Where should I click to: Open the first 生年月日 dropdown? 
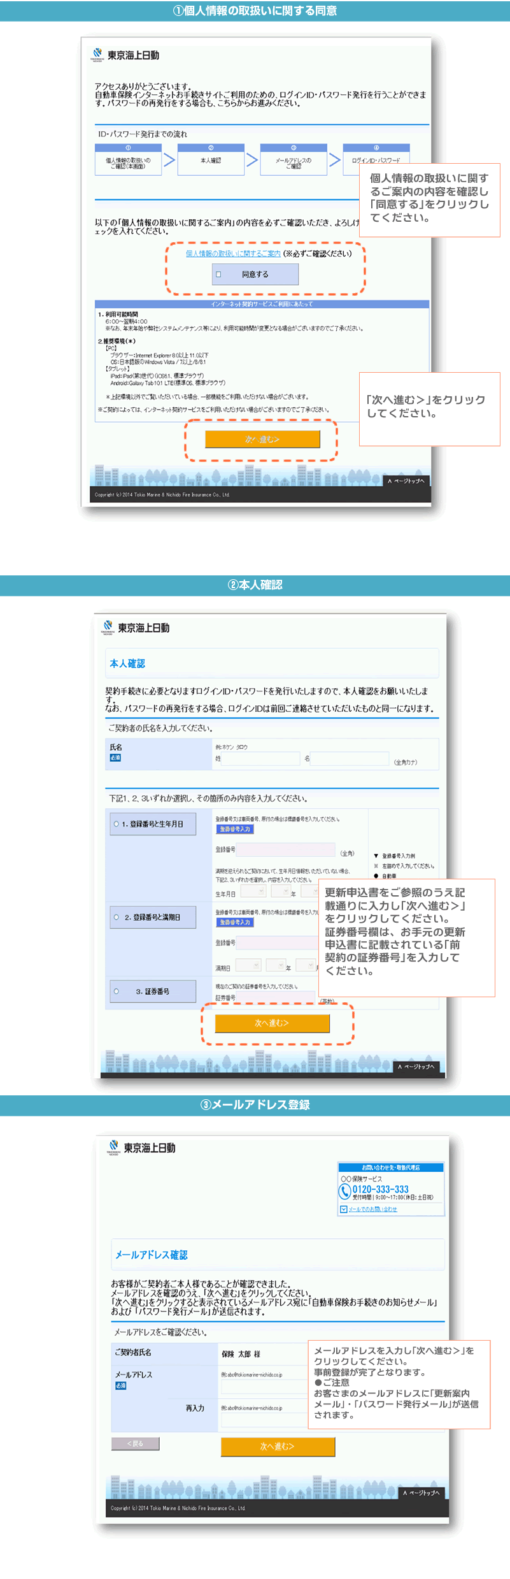click(x=253, y=891)
